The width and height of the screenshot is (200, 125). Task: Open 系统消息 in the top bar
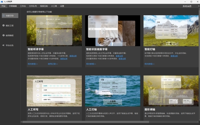click(x=187, y=6)
